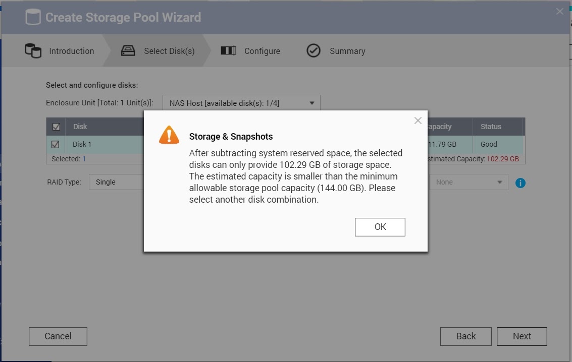
Task: Close the Storage & Snapshots dialog
Action: [x=418, y=120]
